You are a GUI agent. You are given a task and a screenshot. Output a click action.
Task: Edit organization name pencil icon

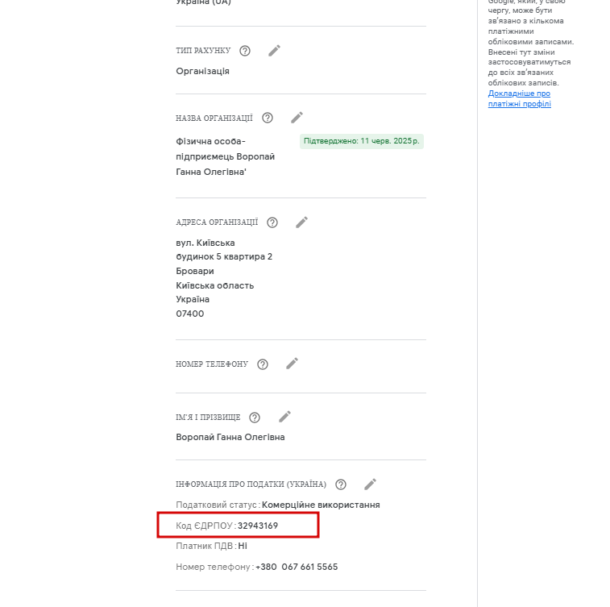[x=297, y=118]
